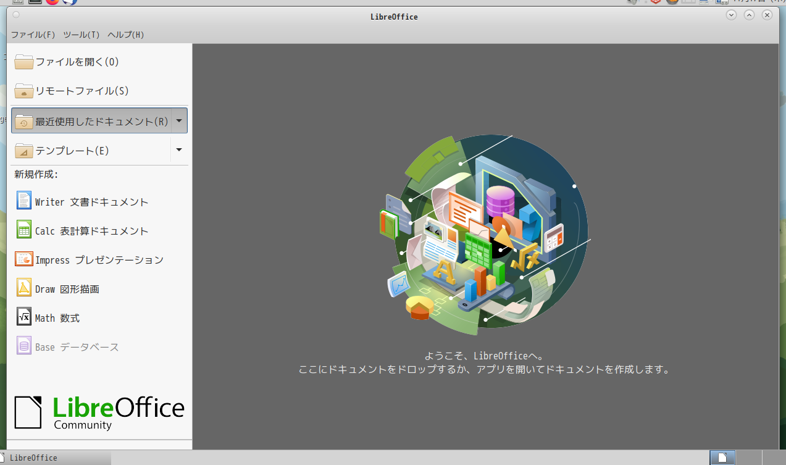This screenshot has width=786, height=465.
Task: Open the window menu button in title bar
Action: (16, 15)
